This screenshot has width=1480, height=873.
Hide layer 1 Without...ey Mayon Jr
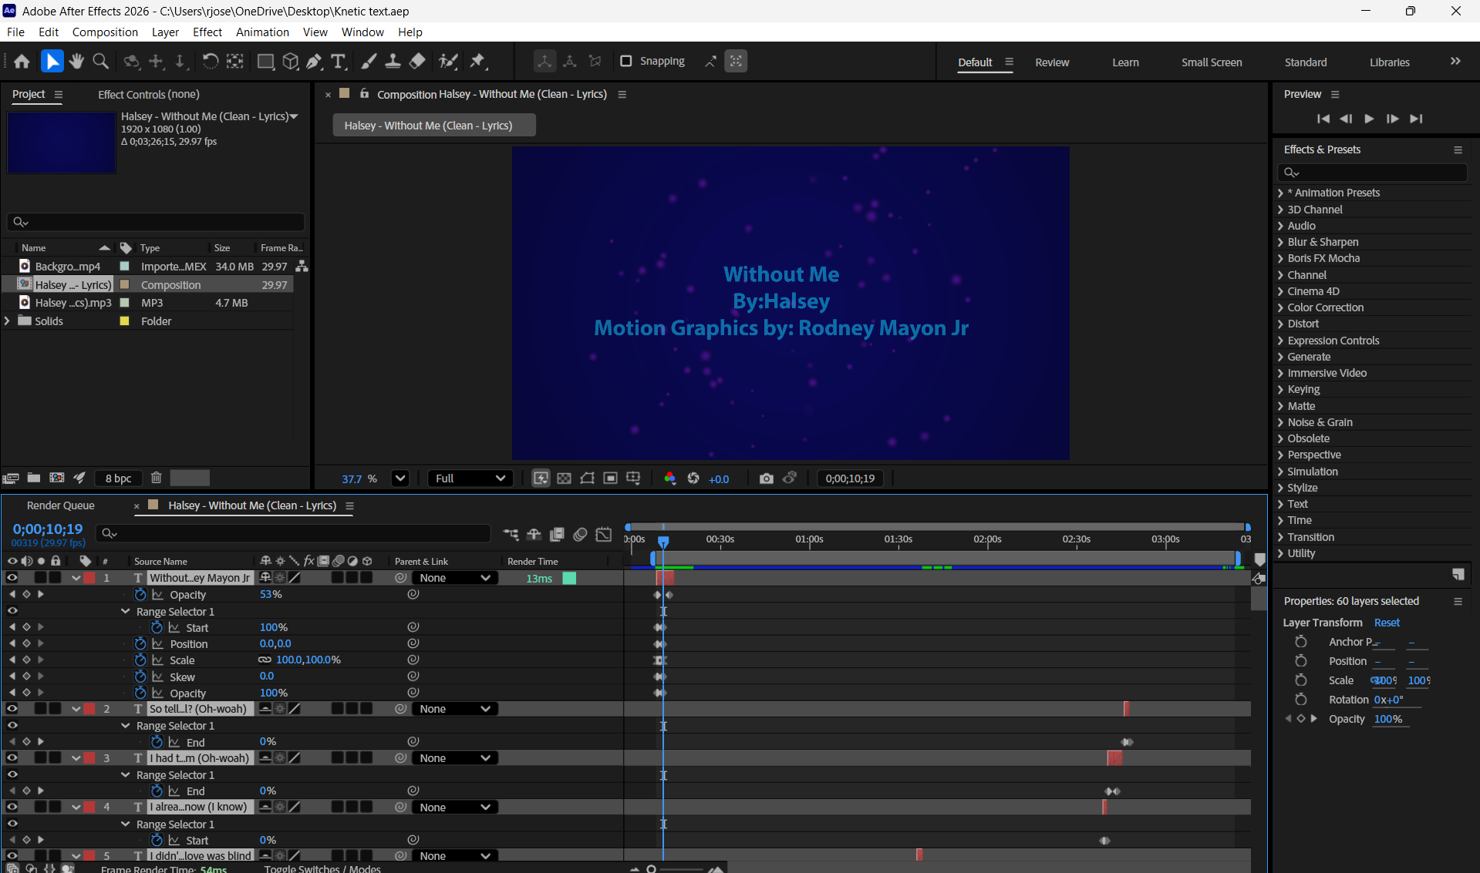(x=12, y=578)
